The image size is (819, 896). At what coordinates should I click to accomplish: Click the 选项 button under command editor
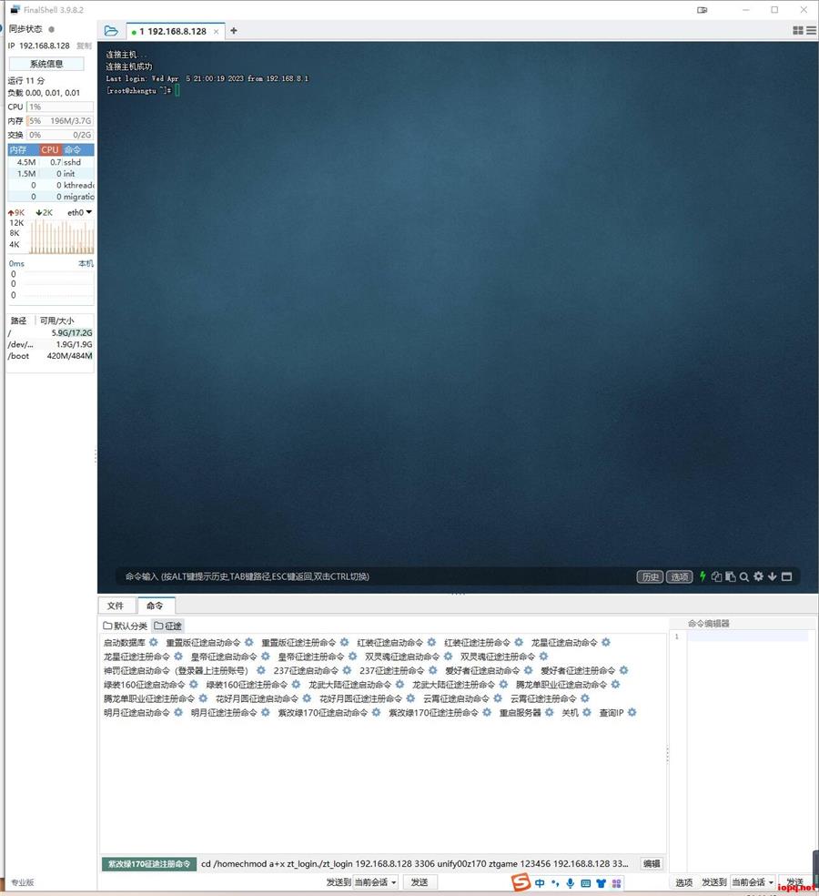(683, 882)
